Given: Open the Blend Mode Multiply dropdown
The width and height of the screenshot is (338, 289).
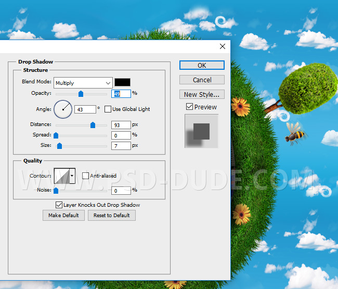Looking at the screenshot, I should tap(83, 83).
